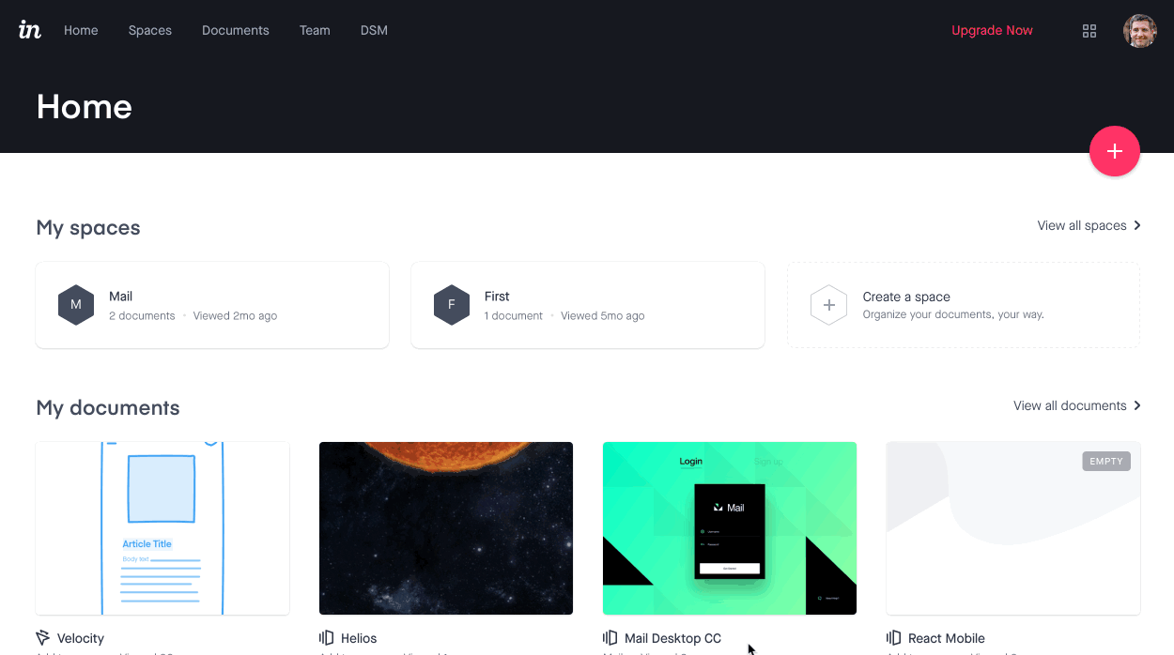Click the Velocity document type icon

pyautogui.click(x=43, y=638)
